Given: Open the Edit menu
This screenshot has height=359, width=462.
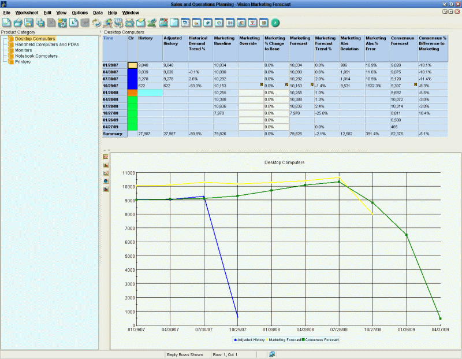Looking at the screenshot, I should (x=47, y=13).
